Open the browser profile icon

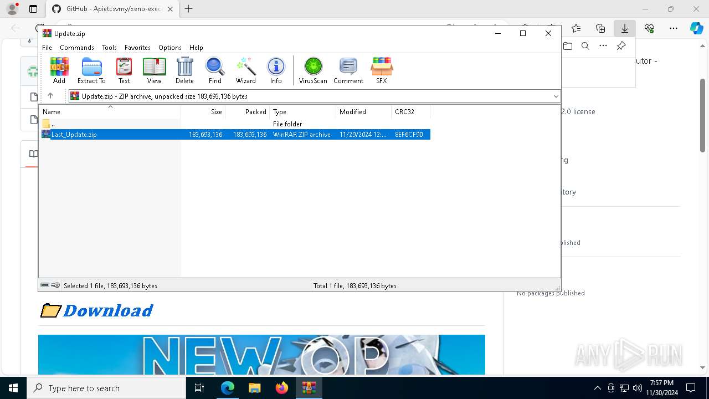click(x=12, y=9)
